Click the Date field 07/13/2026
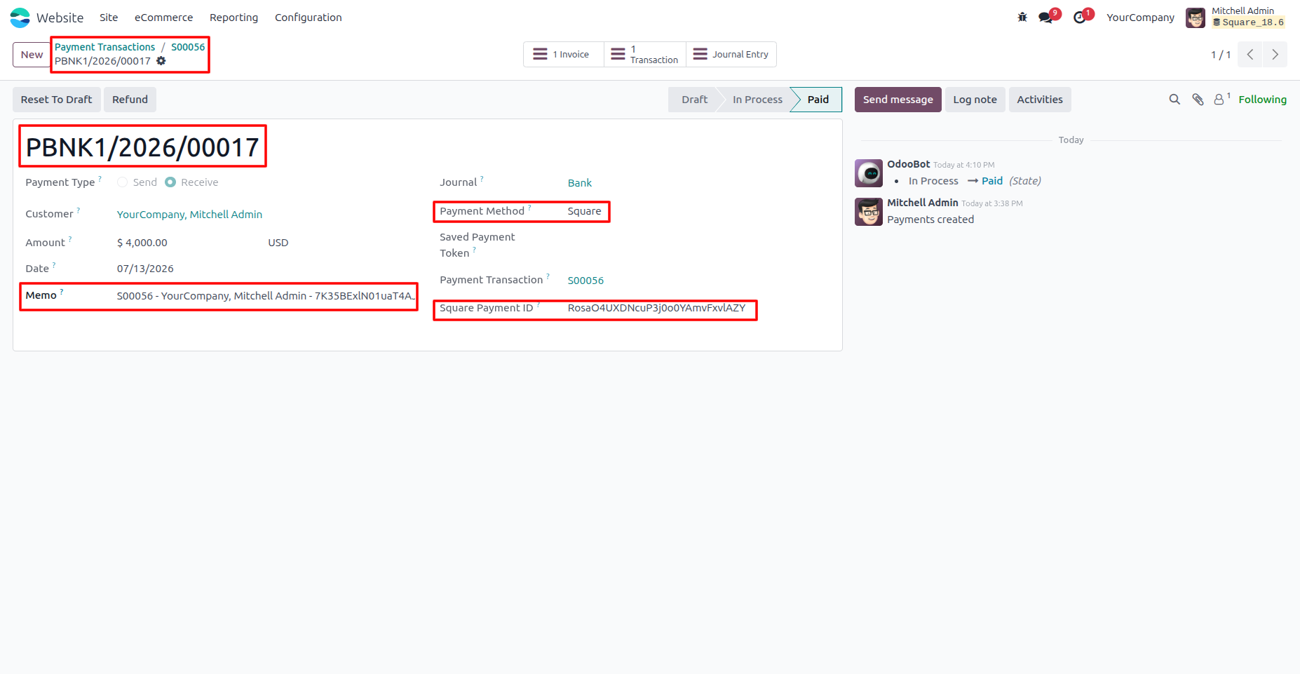Image resolution: width=1300 pixels, height=674 pixels. pyautogui.click(x=145, y=269)
